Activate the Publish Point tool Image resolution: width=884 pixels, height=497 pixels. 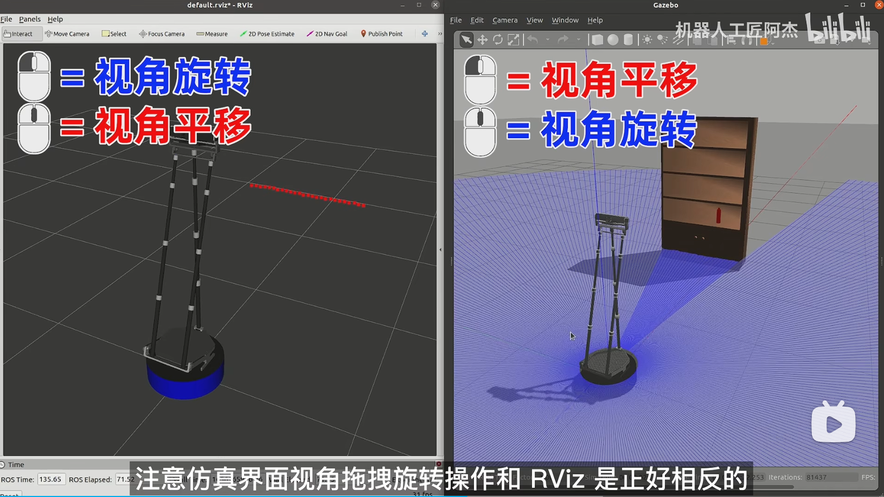point(382,34)
